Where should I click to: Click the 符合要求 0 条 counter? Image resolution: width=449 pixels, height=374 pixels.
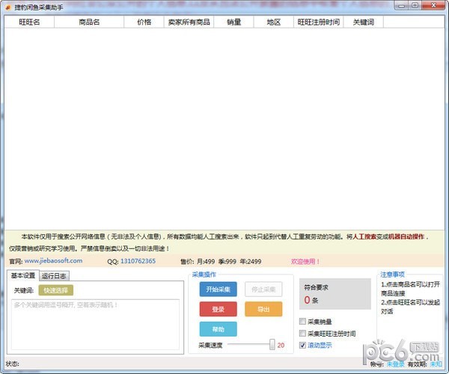335,294
